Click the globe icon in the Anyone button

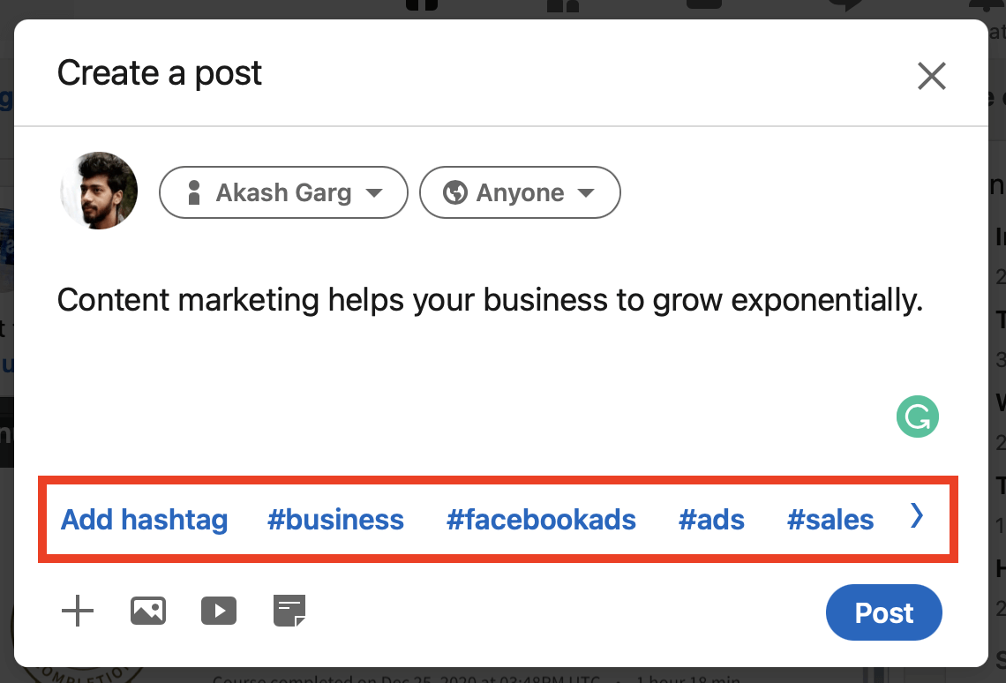454,192
